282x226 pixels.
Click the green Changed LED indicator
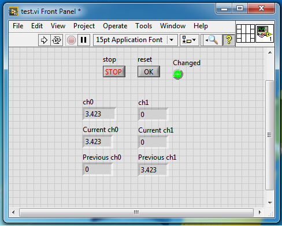178,74
